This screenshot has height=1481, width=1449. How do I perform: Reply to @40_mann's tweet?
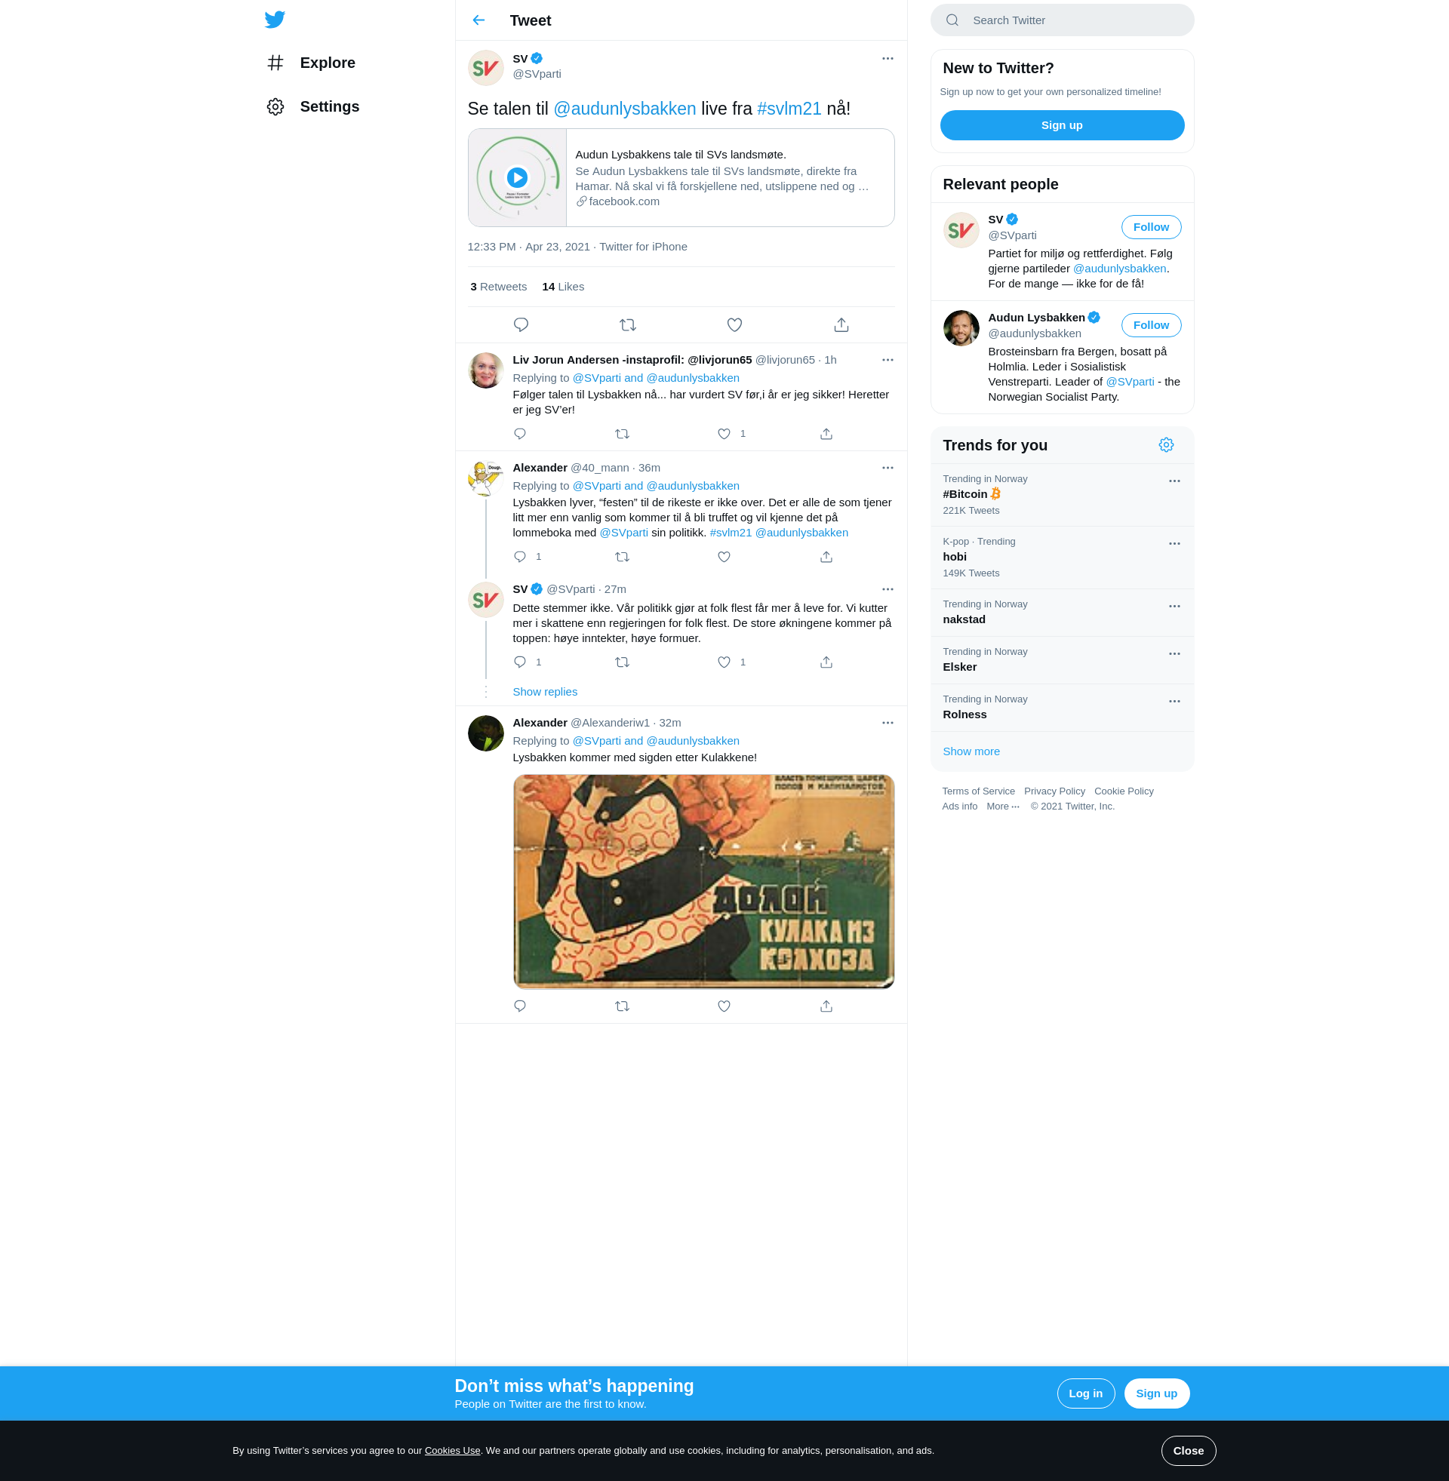(520, 557)
